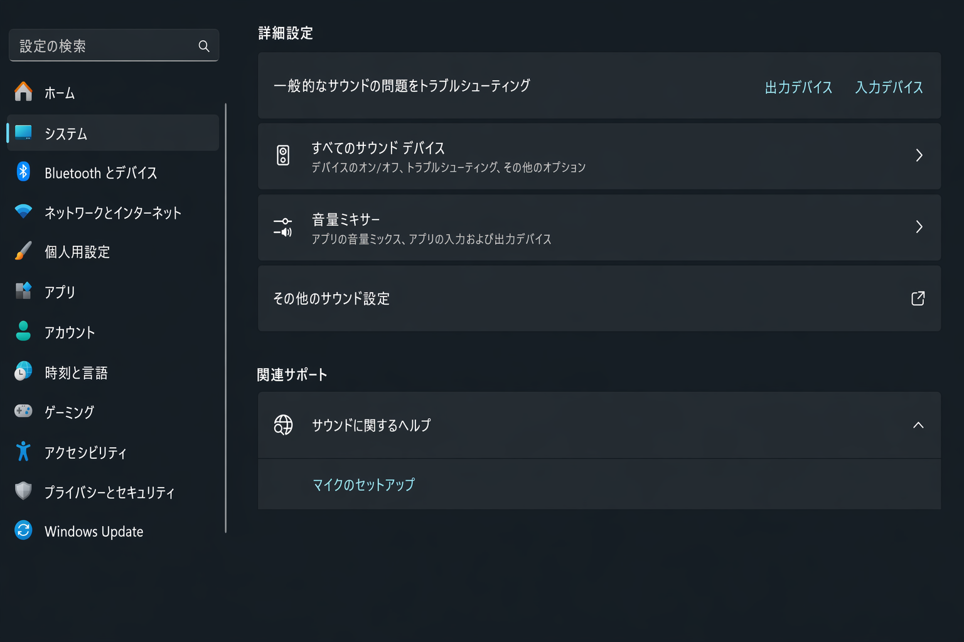This screenshot has height=642, width=964.
Task: Click the プライバシー shield icon
Action: 23,491
